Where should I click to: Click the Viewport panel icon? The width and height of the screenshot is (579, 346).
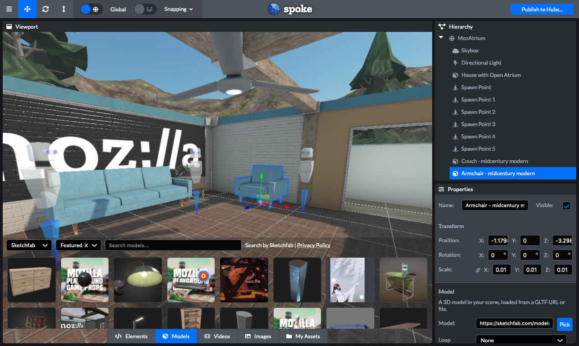coord(9,26)
